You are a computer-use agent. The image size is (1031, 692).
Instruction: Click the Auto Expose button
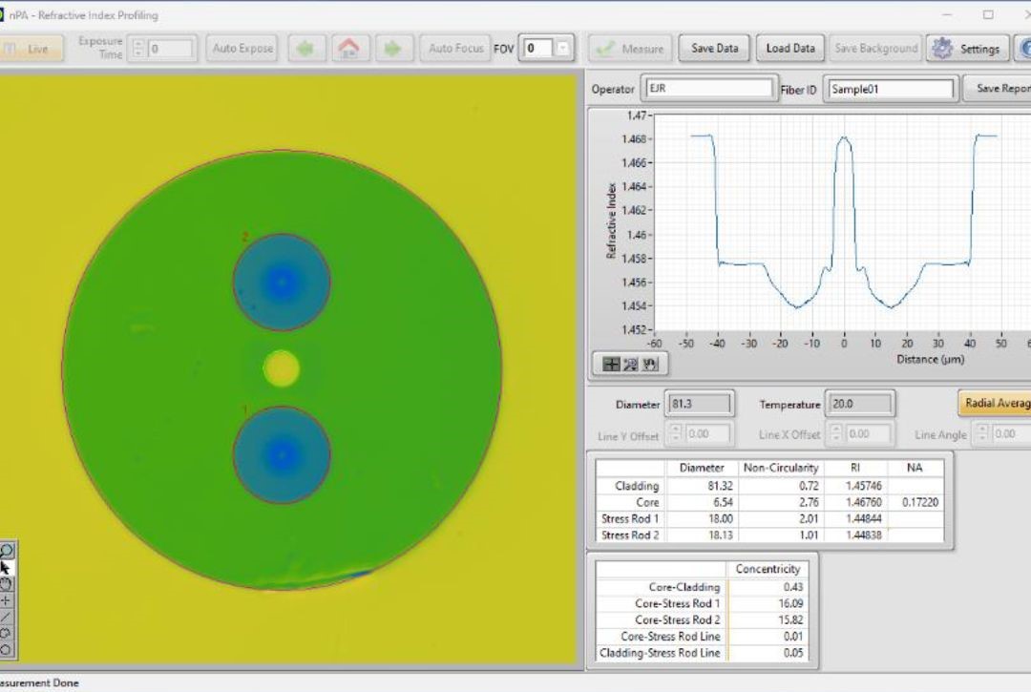pyautogui.click(x=242, y=48)
